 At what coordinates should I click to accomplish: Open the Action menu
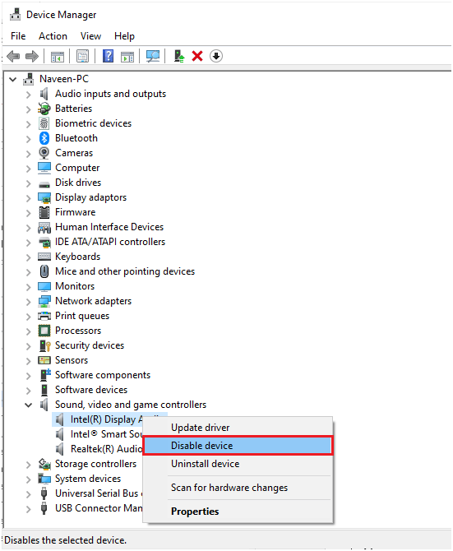[x=53, y=36]
